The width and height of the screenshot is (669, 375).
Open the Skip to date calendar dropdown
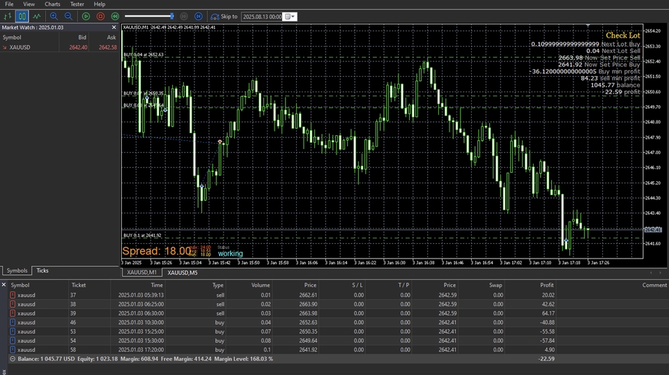pos(291,16)
